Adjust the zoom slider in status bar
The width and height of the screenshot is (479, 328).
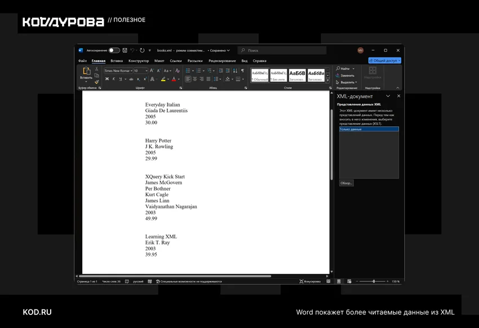[373, 281]
